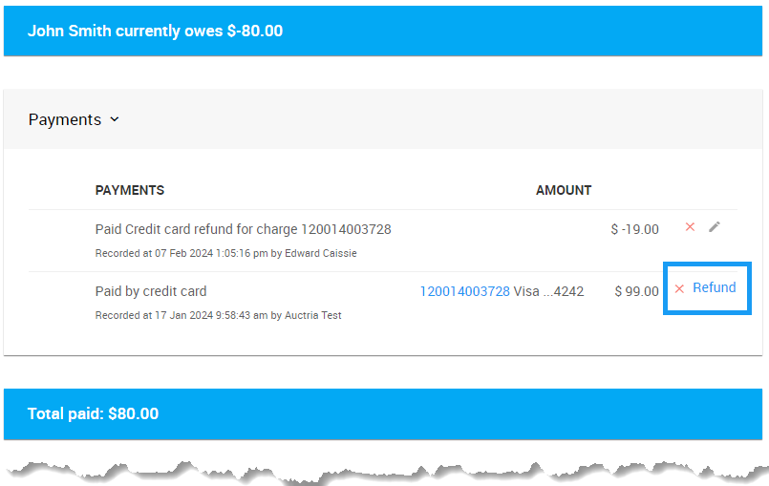This screenshot has width=769, height=486.
Task: Select the $ 99.00 payment amount
Action: [x=636, y=291]
